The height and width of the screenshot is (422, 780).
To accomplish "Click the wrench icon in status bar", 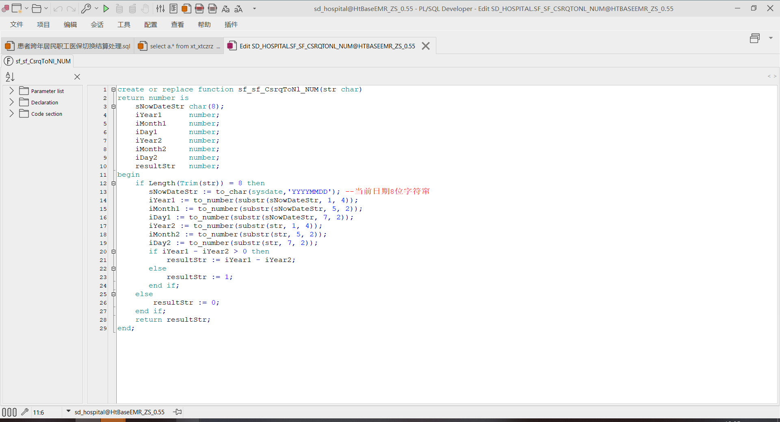I will click(25, 412).
